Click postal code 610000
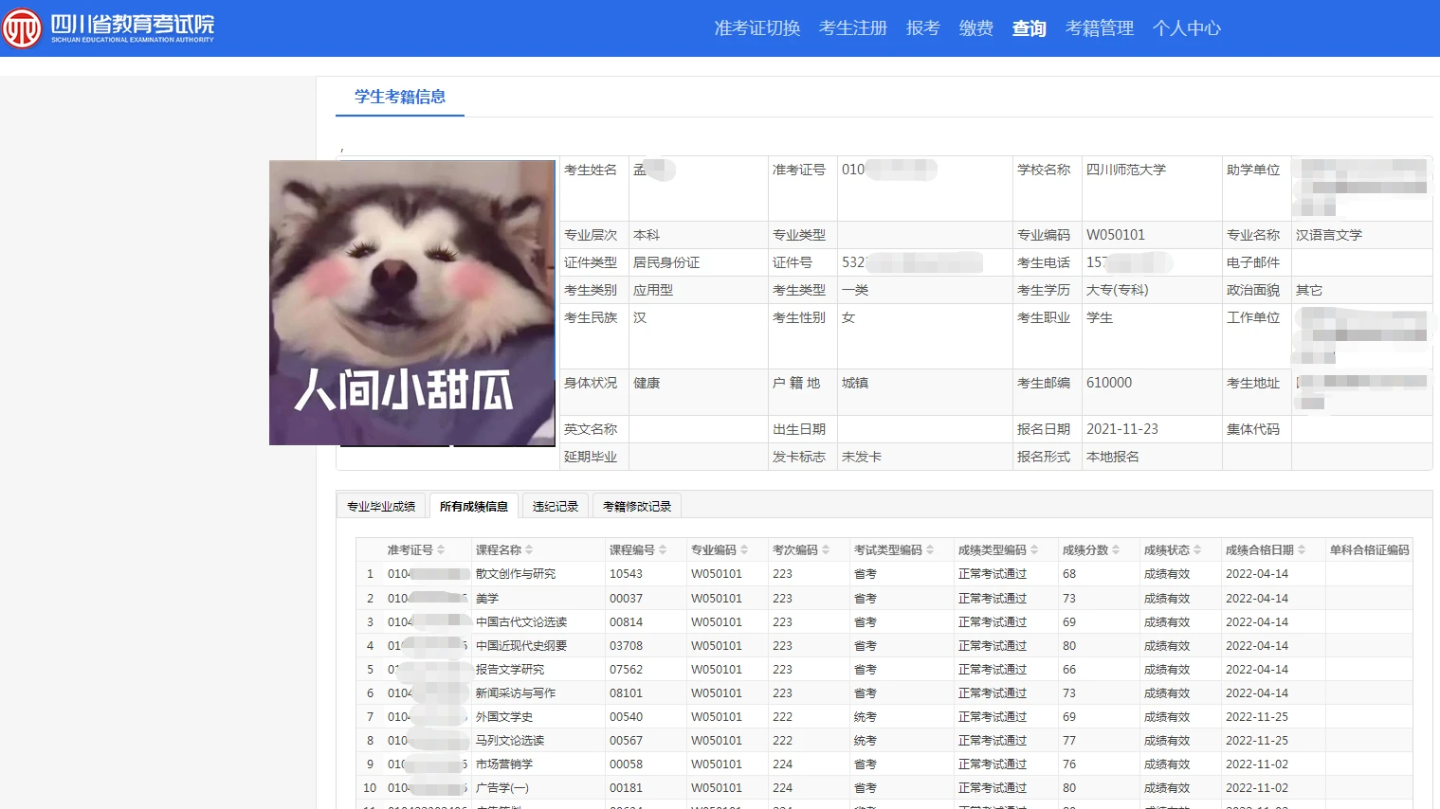Image resolution: width=1440 pixels, height=809 pixels. tap(1109, 383)
